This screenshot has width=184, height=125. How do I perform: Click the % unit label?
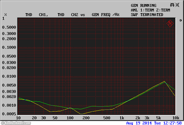[5, 15]
